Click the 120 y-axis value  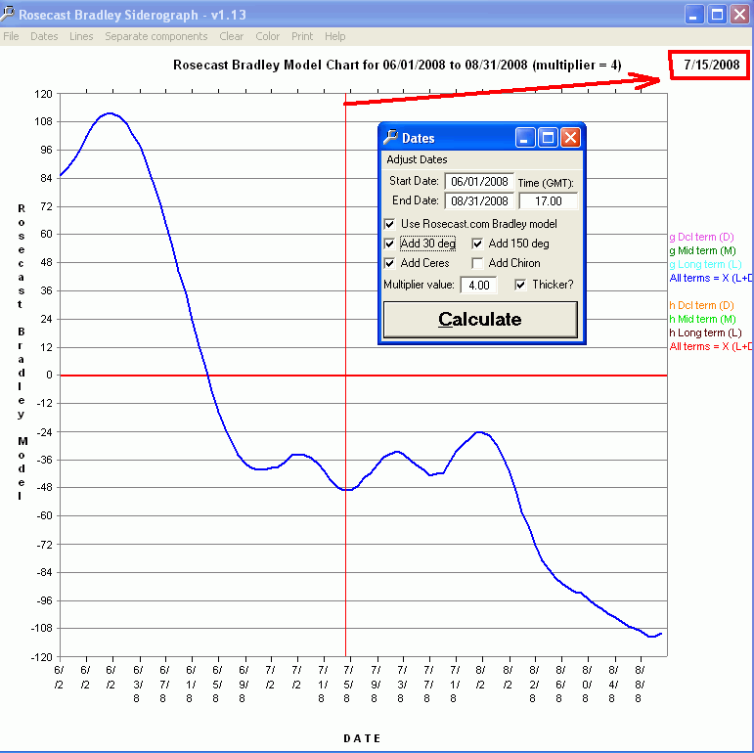tap(43, 94)
